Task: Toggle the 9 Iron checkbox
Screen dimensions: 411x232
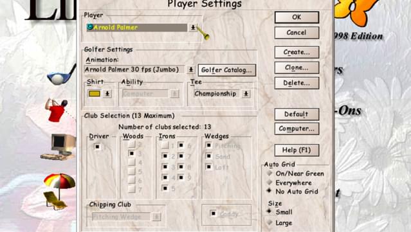Action: 181,177
